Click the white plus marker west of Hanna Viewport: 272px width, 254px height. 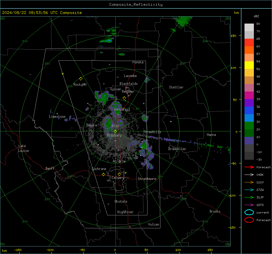171,121
